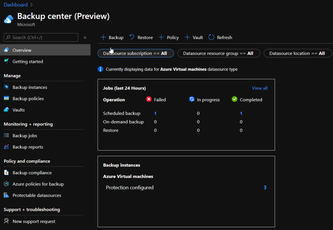This screenshot has width=333, height=230.
Task: Click the Restore toolbar button label
Action: coord(145,38)
